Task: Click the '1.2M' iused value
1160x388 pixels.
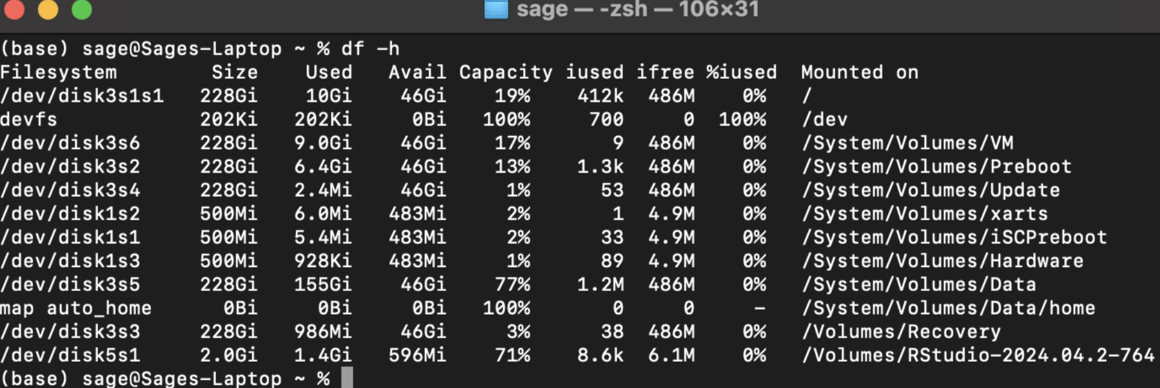Action: [x=600, y=284]
